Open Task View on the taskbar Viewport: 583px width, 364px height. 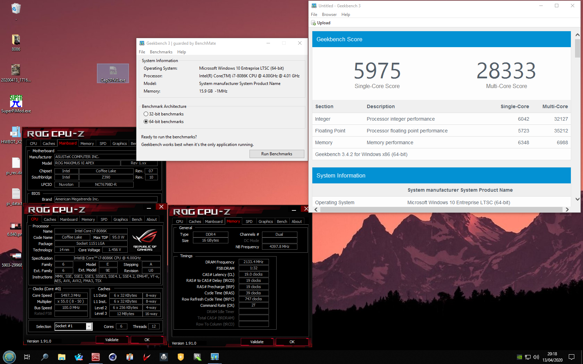point(27,357)
